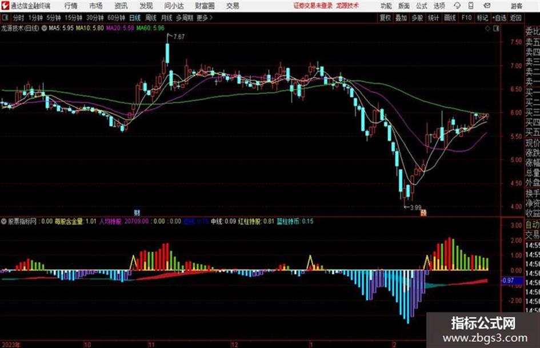Switch to the 分时 chart tab

pyautogui.click(x=18, y=18)
